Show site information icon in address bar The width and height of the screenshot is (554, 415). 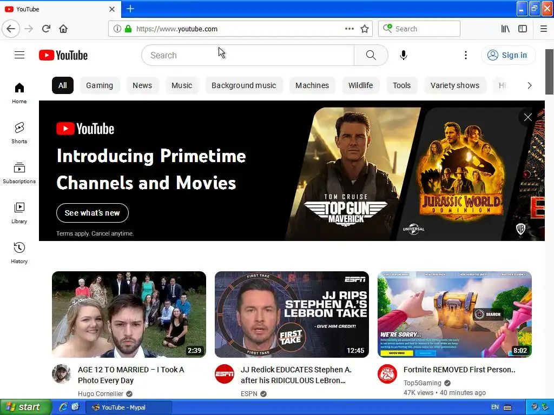click(117, 29)
